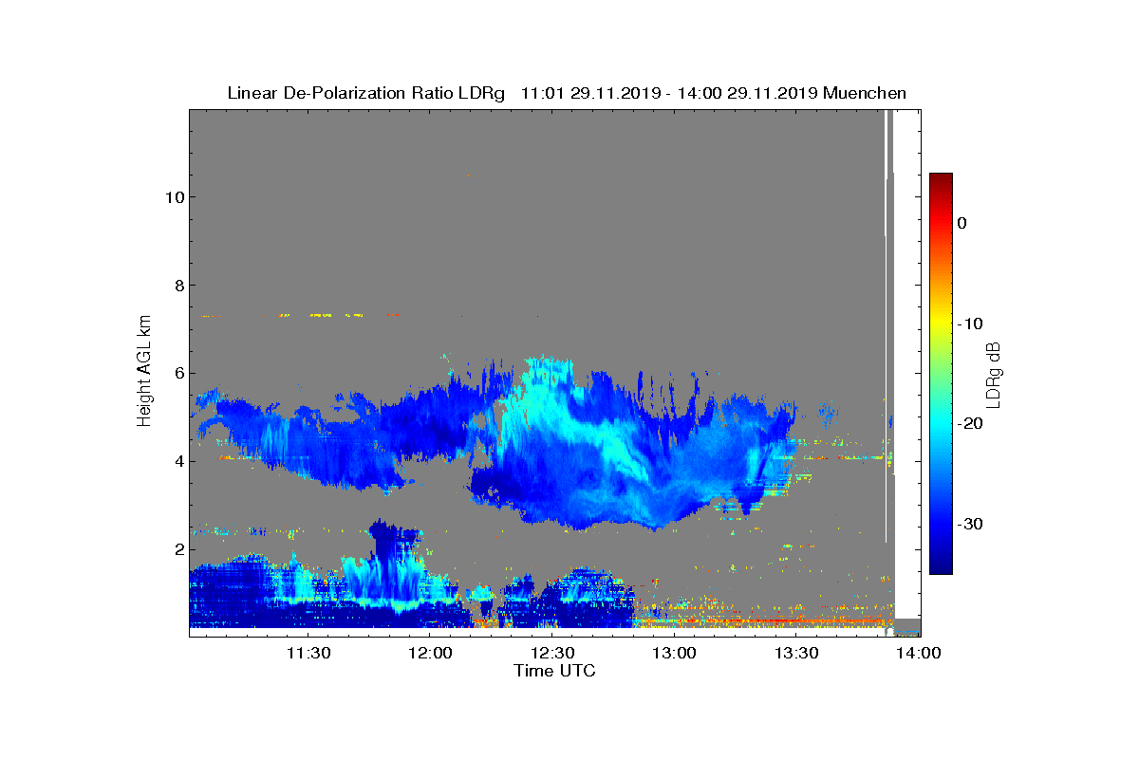Click the colorbar tick label '-10'

point(969,324)
